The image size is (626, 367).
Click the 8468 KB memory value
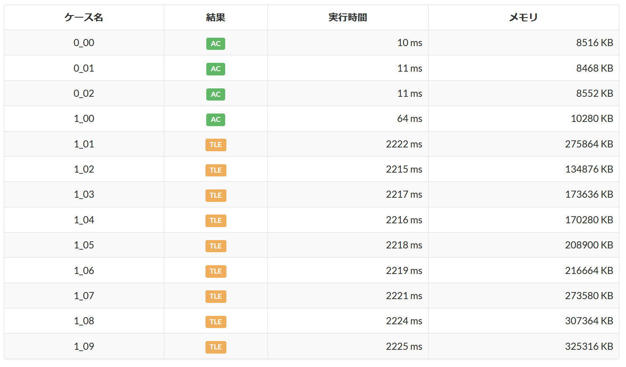click(595, 68)
